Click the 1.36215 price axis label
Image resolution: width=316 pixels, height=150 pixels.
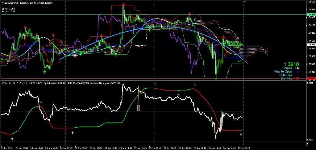point(310,33)
